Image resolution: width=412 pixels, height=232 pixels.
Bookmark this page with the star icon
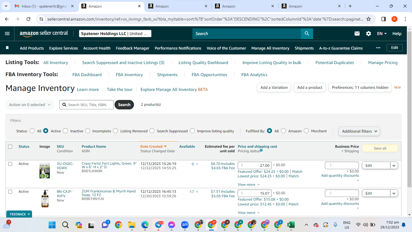pos(369,19)
